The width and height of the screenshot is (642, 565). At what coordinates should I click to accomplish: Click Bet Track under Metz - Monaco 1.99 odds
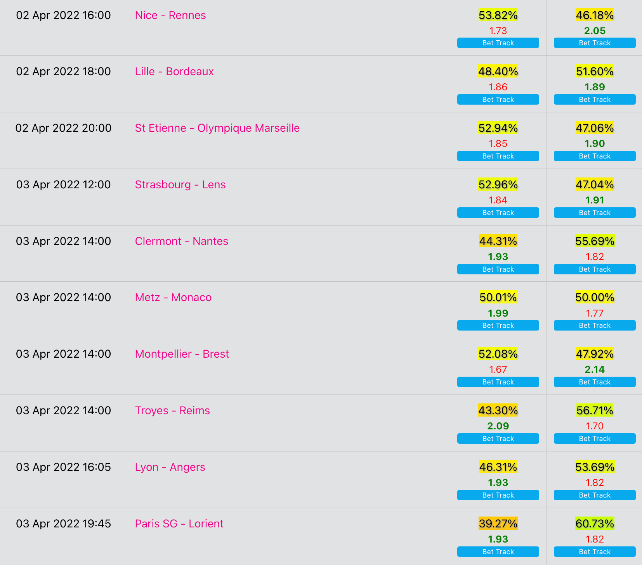[498, 326]
